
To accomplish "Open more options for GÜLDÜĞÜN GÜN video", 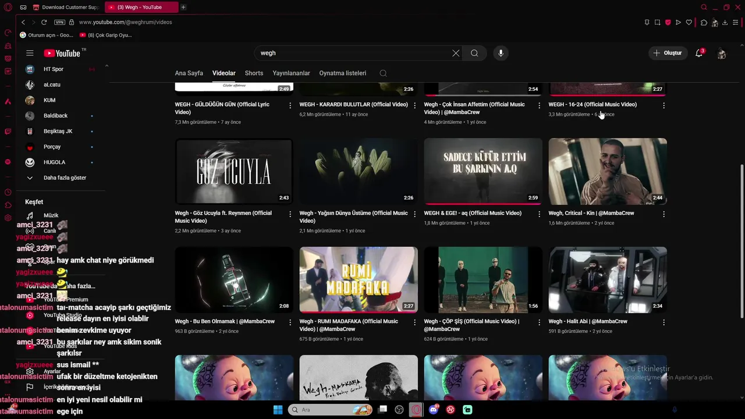I will point(290,105).
